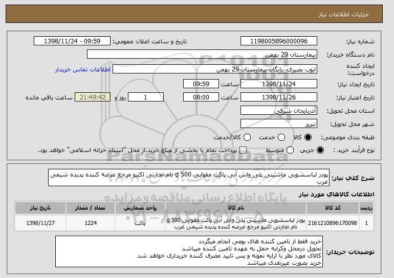
Task: Click the row number cell 1
Action: [366, 223]
